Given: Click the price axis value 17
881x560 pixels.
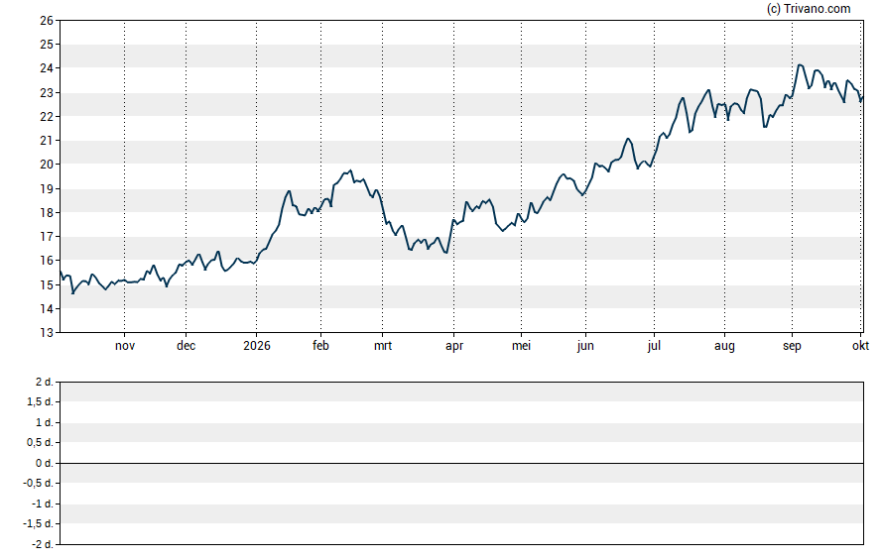Looking at the screenshot, I should [x=47, y=236].
